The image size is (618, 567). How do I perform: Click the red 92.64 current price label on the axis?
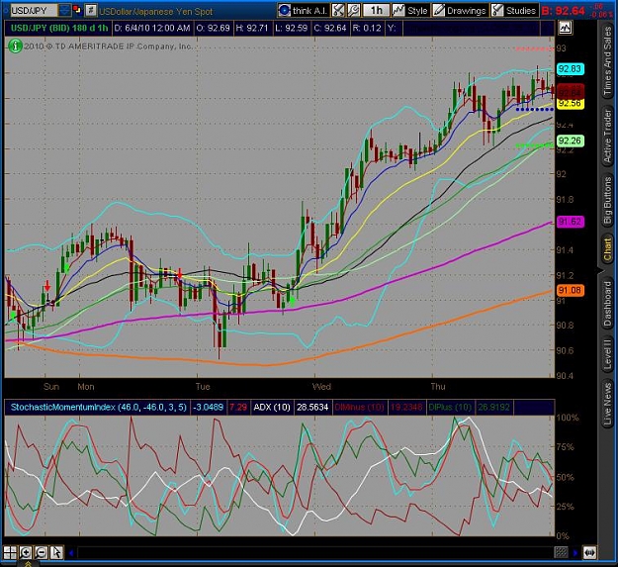571,91
